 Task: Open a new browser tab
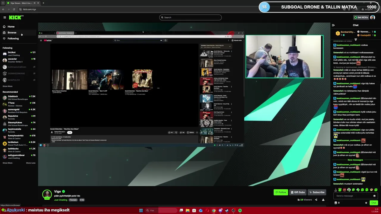pyautogui.click(x=43, y=3)
